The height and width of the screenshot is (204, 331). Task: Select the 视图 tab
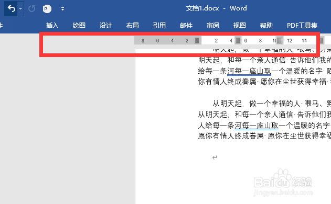click(x=240, y=26)
